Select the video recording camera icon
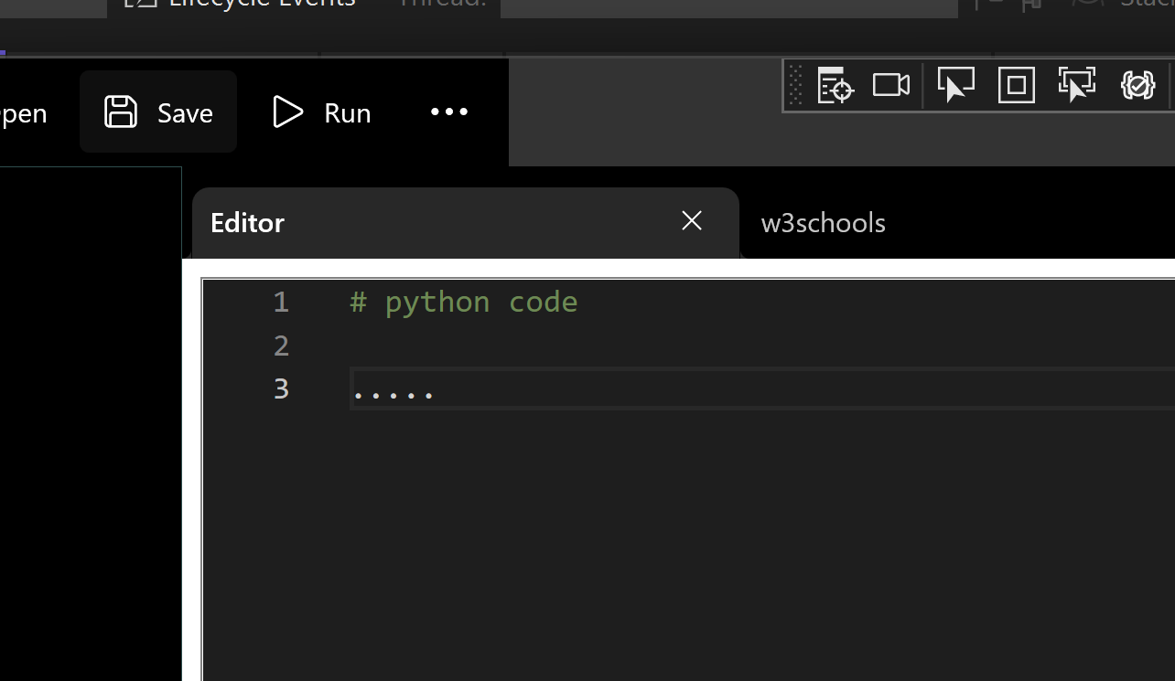 (890, 84)
